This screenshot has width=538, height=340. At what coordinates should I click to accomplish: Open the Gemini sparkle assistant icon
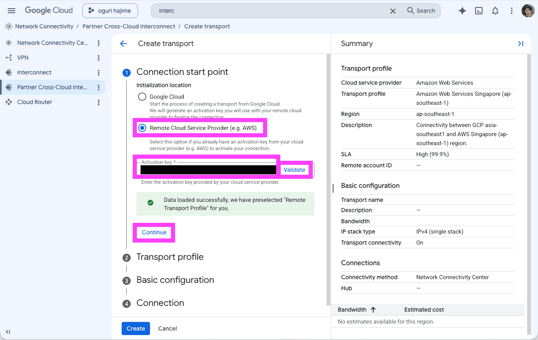pos(462,11)
